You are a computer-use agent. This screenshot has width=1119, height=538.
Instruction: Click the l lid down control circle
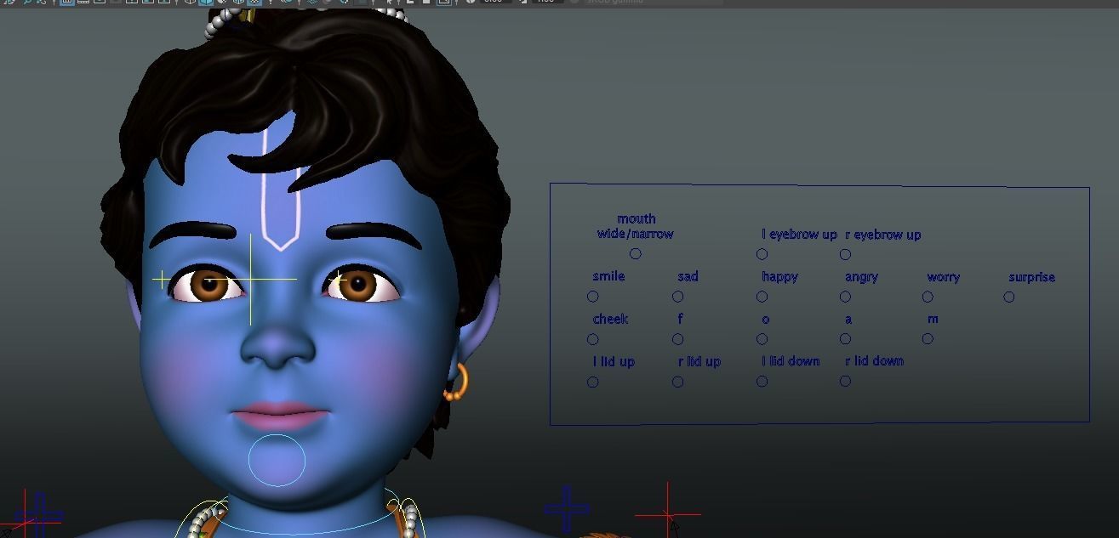click(x=762, y=382)
